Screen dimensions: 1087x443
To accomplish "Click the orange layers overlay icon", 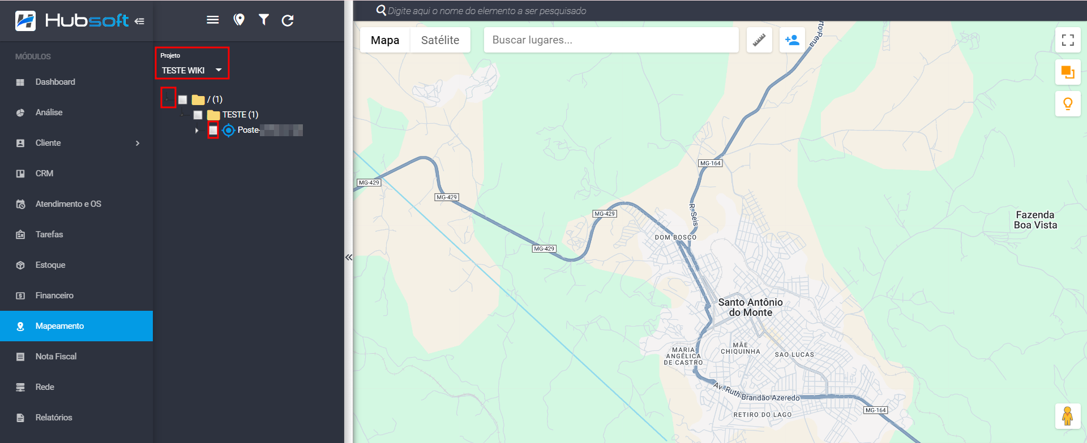I will tap(1068, 72).
